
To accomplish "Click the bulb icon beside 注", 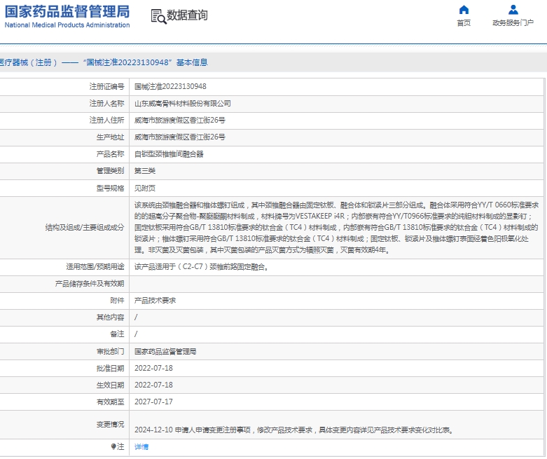I will click(x=113, y=446).
